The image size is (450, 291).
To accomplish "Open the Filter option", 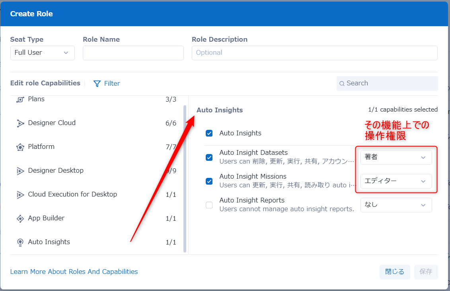I will pyautogui.click(x=107, y=84).
